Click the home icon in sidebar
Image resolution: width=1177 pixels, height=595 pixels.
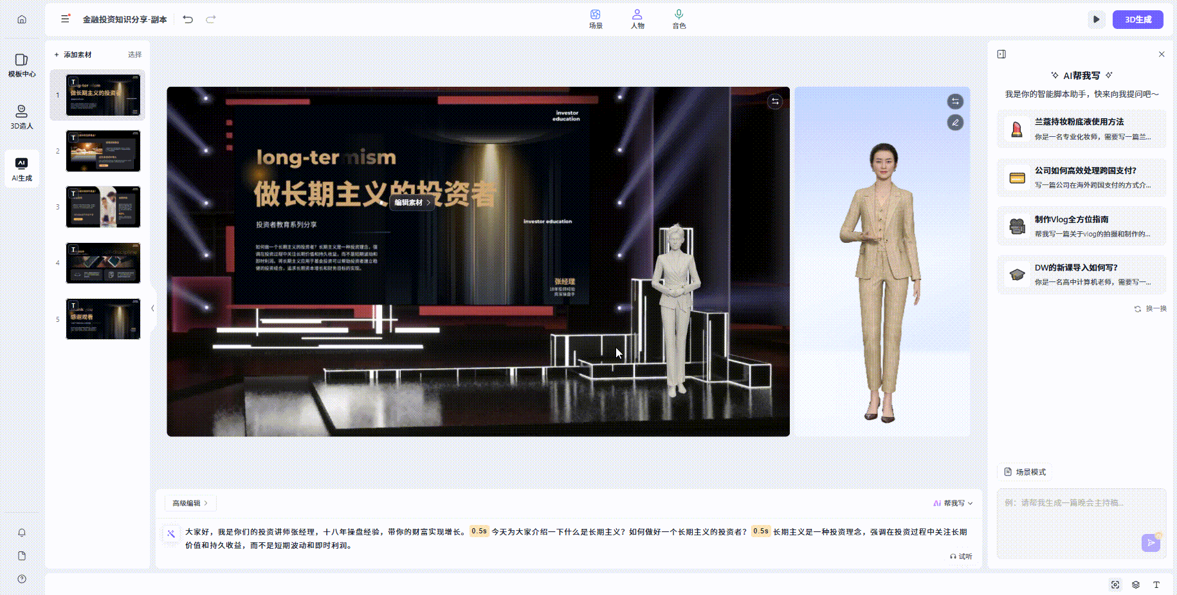(22, 19)
